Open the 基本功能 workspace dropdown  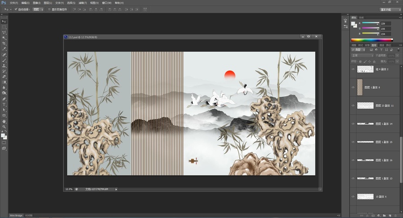pos(390,9)
